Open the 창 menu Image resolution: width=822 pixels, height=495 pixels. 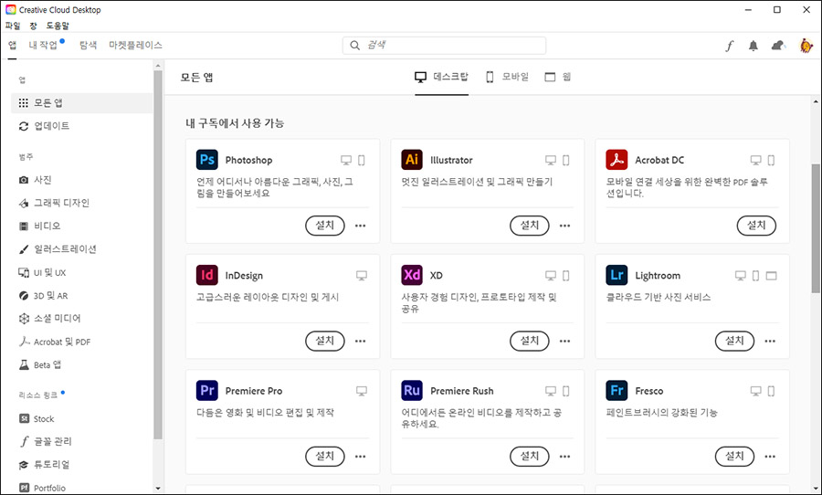[33, 26]
